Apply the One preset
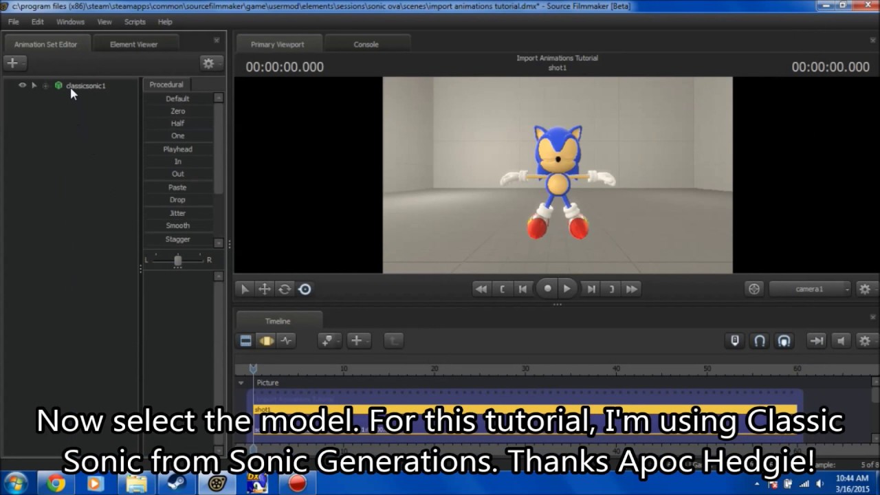This screenshot has height=495, width=880. (178, 135)
